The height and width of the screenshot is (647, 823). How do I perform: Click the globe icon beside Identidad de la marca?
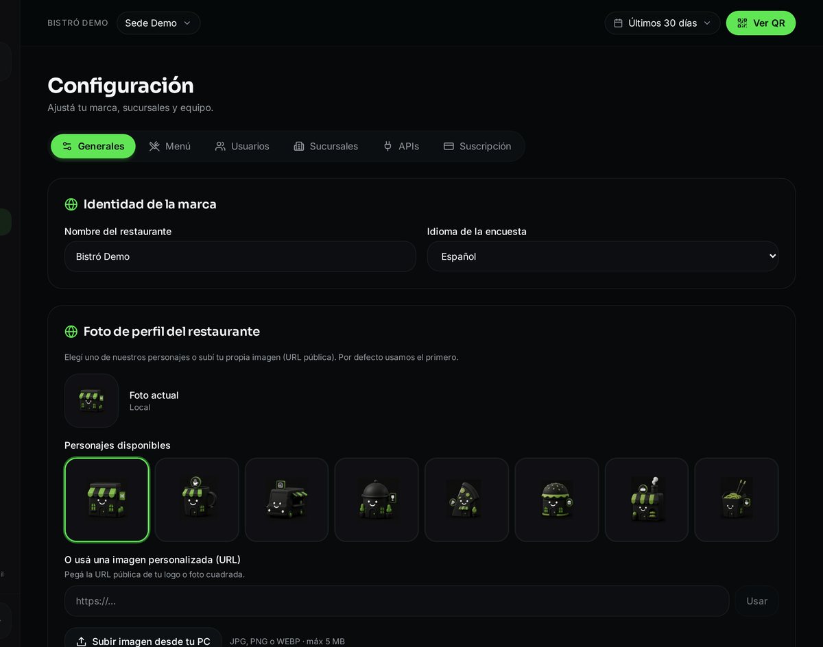tap(71, 204)
